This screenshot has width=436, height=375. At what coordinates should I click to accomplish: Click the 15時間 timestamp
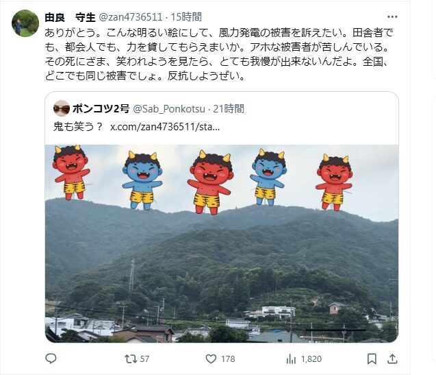click(x=186, y=17)
